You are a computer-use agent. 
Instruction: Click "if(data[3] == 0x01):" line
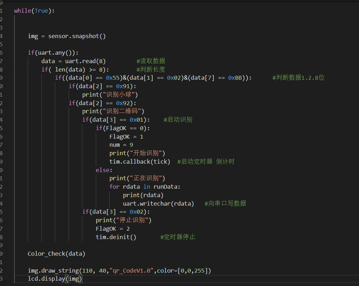point(116,120)
